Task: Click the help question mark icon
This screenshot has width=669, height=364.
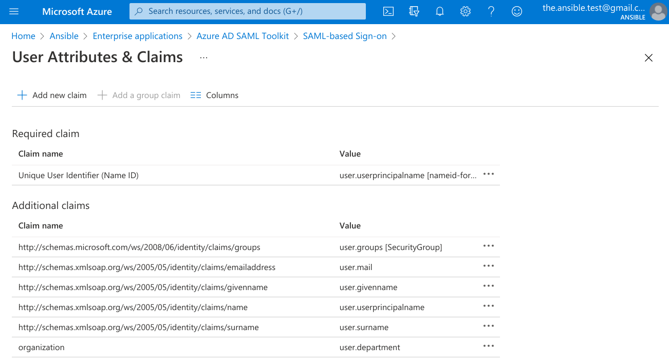Action: tap(491, 11)
